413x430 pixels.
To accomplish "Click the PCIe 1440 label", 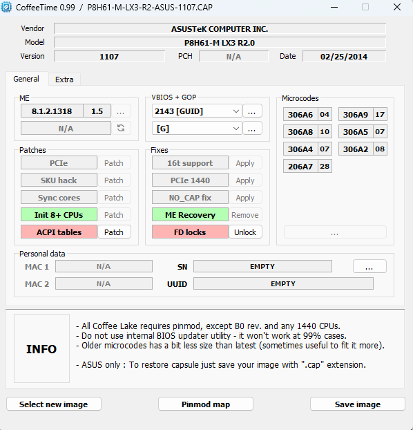I will click(190, 180).
